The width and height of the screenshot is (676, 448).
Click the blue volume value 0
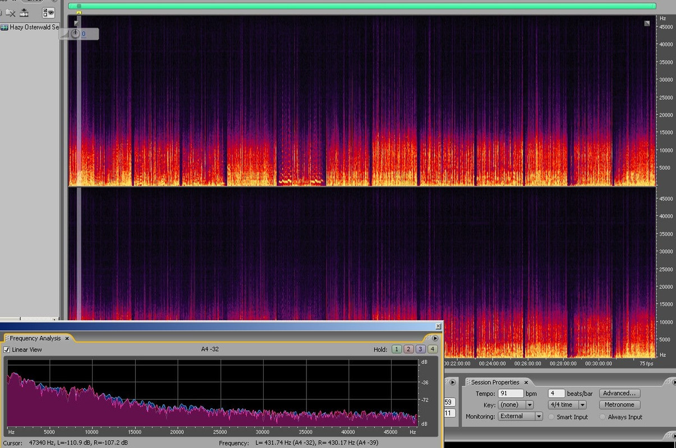(84, 34)
